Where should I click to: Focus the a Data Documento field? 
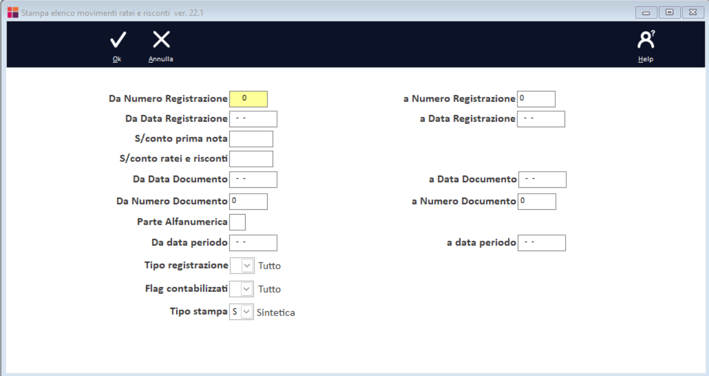point(543,179)
